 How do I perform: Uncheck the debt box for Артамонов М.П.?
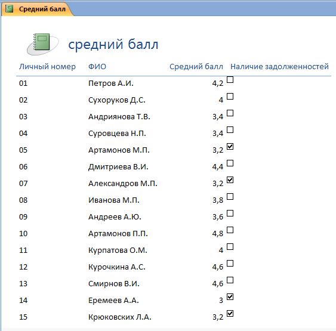click(230, 147)
